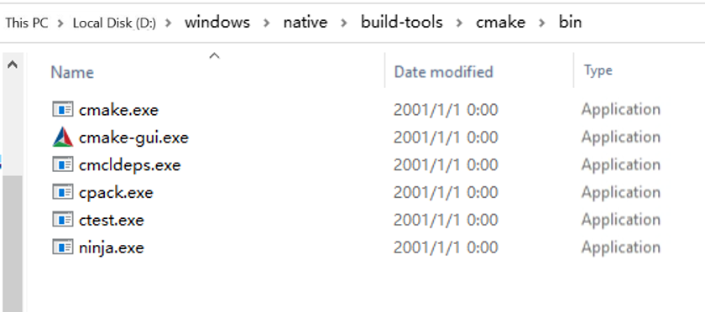Sort by the Date modified column header
This screenshot has height=312, width=705.
443,72
